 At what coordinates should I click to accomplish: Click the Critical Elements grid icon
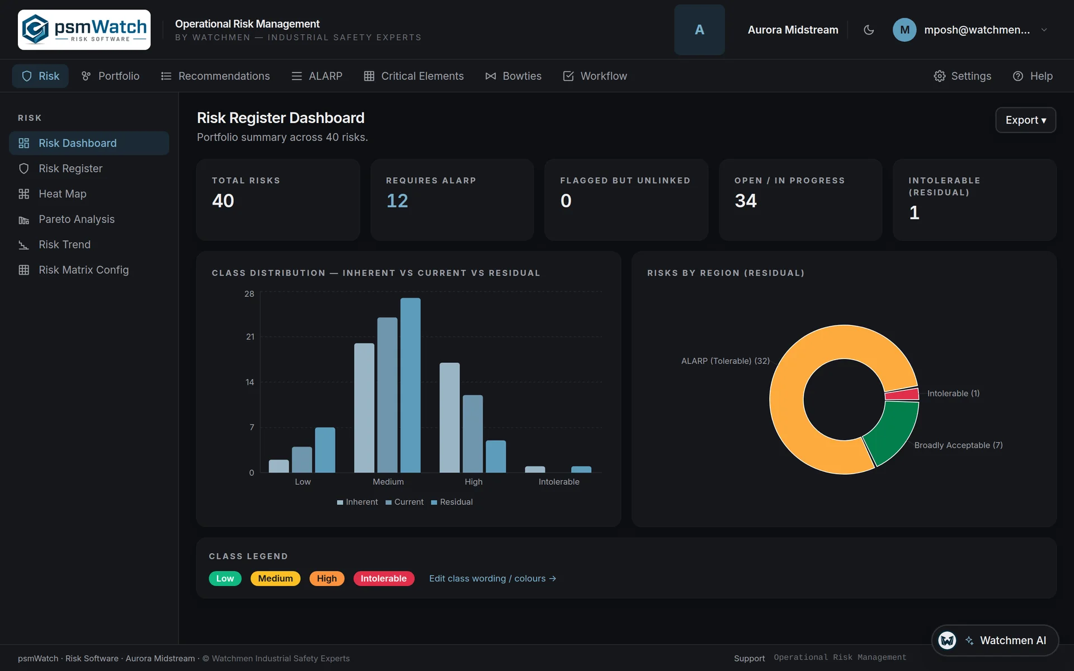click(369, 76)
